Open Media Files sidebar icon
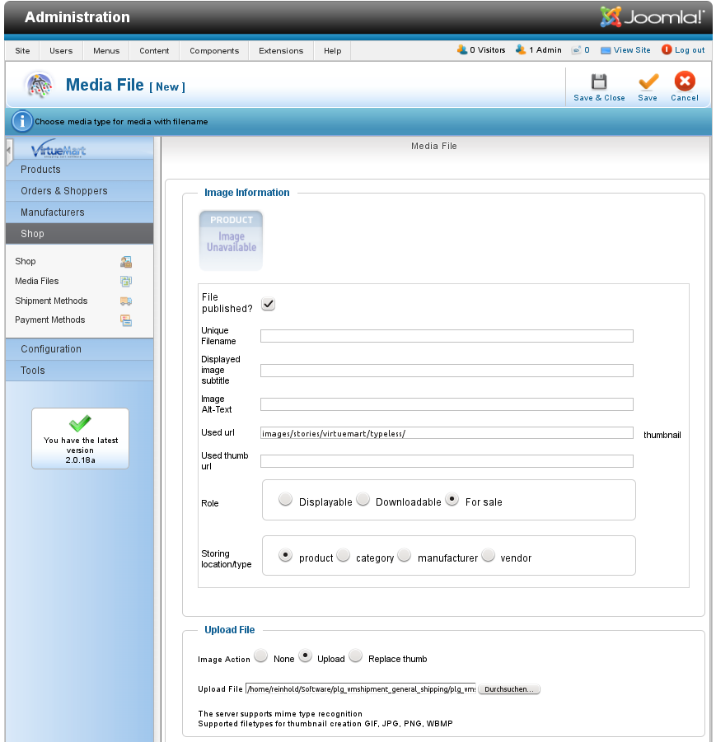This screenshot has width=716, height=742. click(126, 282)
